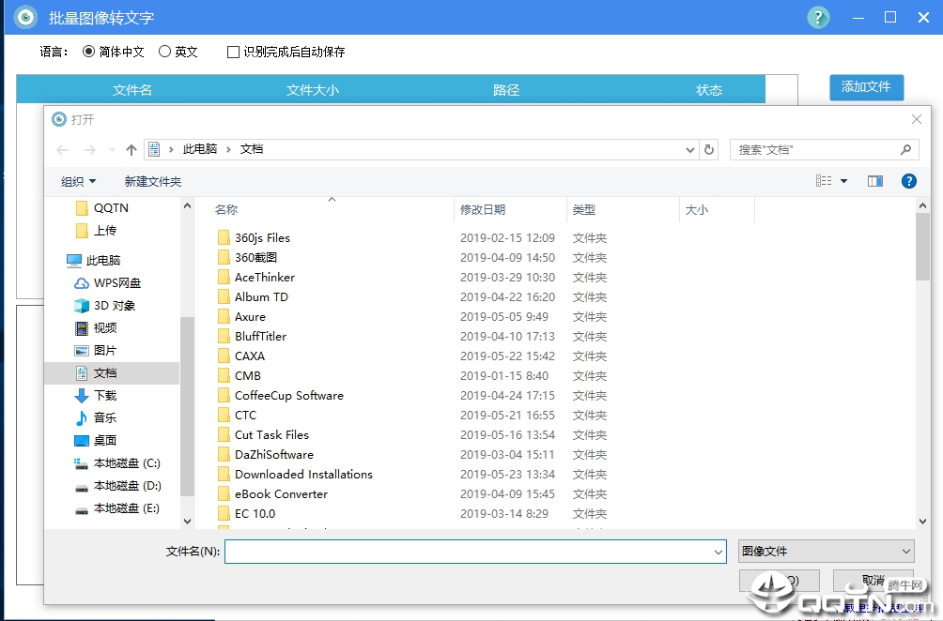Select the CAXA folder
The width and height of the screenshot is (943, 621).
click(250, 356)
